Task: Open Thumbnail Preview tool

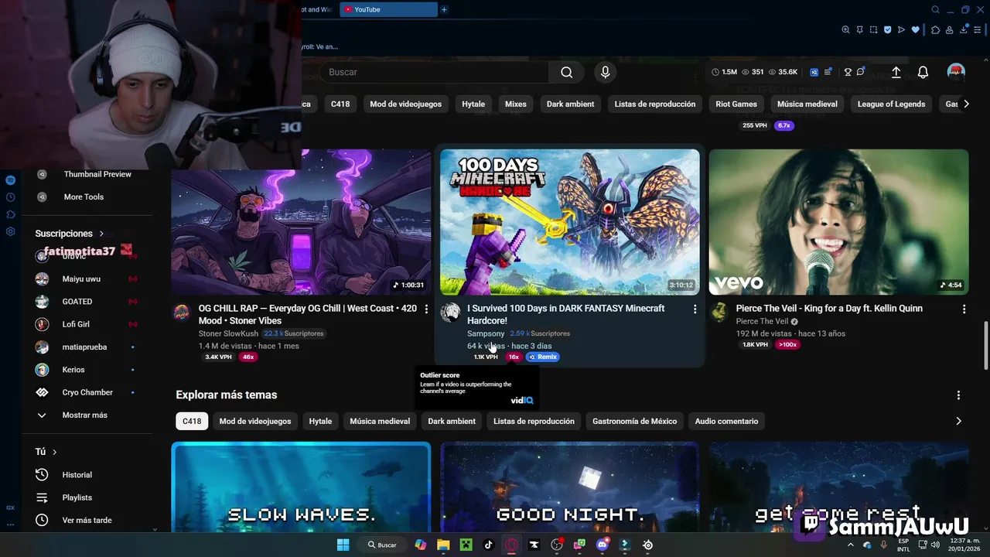Action: tap(97, 174)
